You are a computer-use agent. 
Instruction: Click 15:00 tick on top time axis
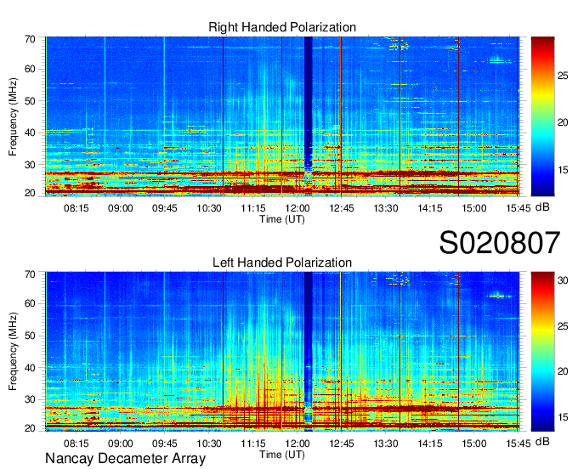click(474, 208)
